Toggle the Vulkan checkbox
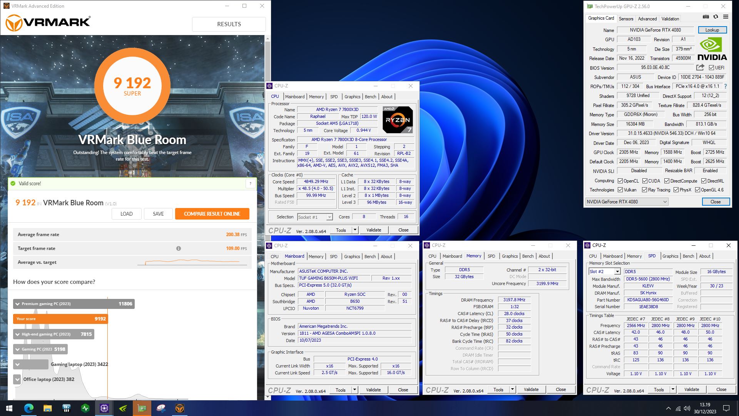Image resolution: width=739 pixels, height=416 pixels. click(x=620, y=190)
